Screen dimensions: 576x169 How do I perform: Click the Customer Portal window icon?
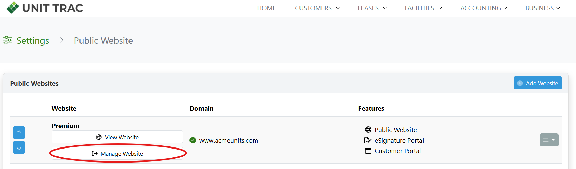coord(368,151)
